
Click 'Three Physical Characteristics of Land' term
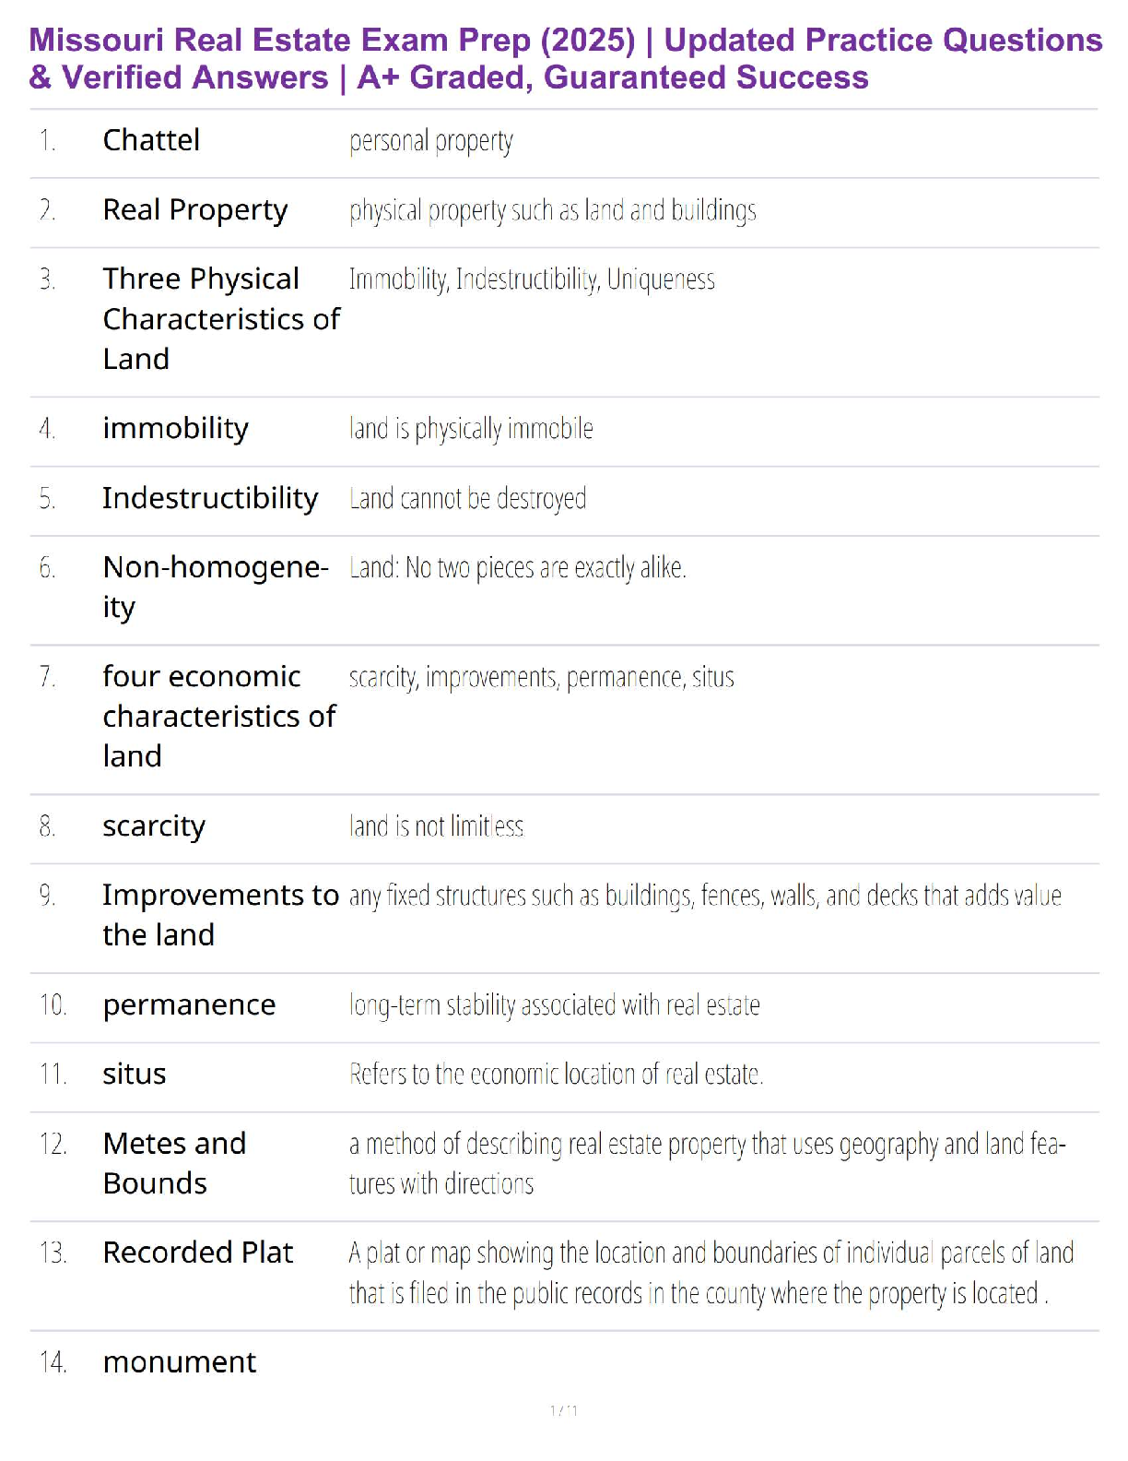click(220, 318)
